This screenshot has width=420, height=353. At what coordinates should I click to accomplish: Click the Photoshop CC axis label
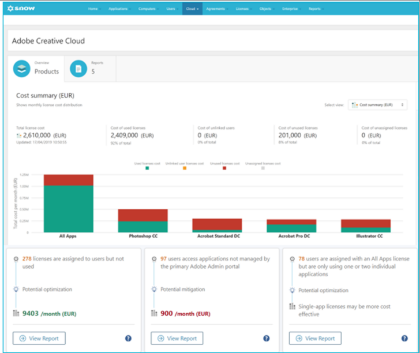coord(143,236)
